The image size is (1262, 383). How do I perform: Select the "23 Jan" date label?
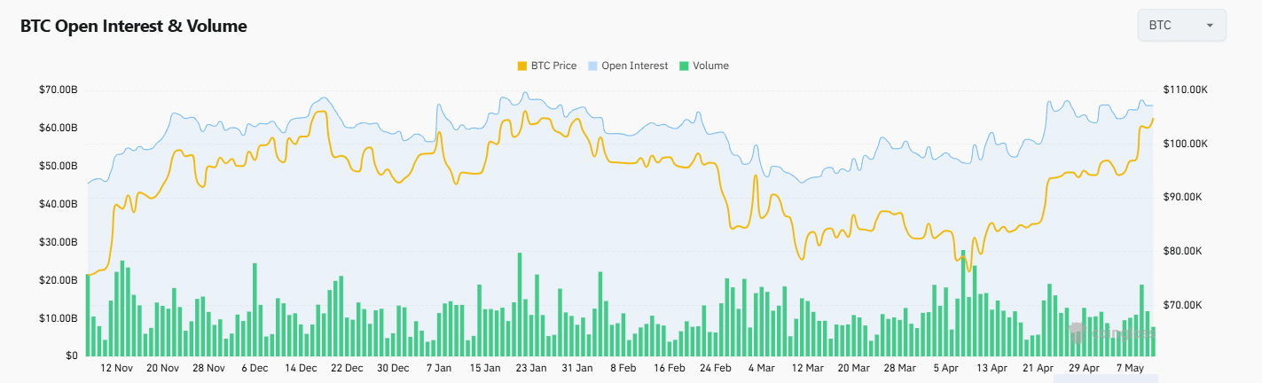pyautogui.click(x=531, y=368)
